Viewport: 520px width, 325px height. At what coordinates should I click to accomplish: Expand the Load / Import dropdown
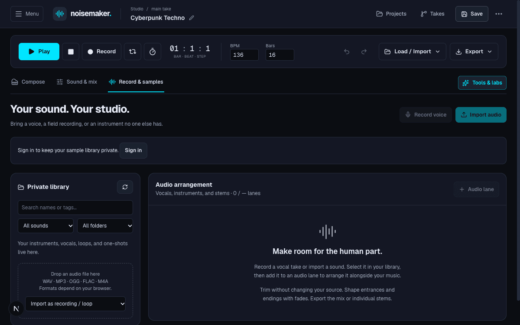pos(413,52)
